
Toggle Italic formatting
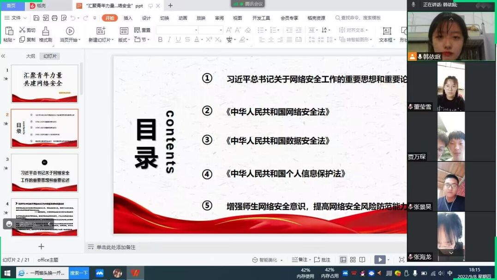click(169, 40)
